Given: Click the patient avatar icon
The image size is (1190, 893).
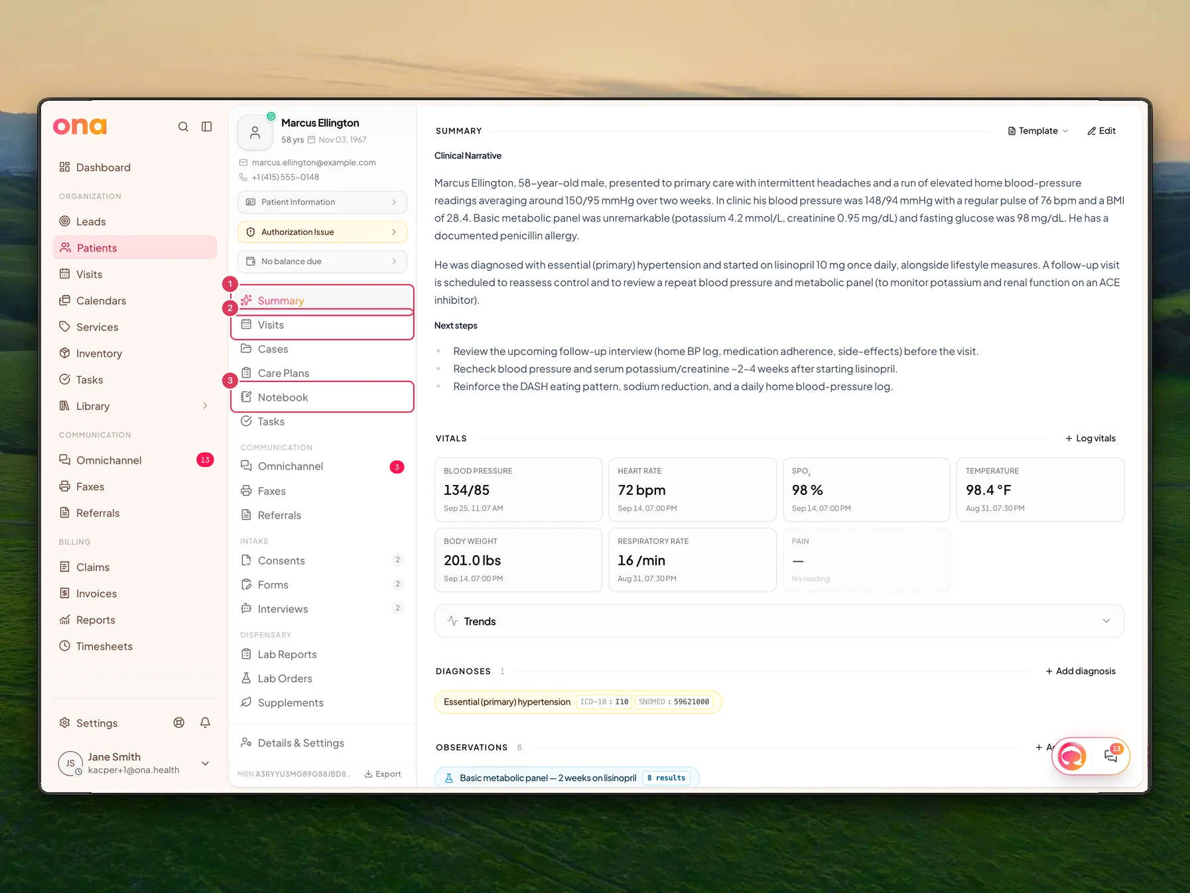Looking at the screenshot, I should (255, 133).
